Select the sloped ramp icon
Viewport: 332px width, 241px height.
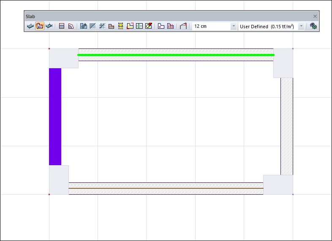183,26
